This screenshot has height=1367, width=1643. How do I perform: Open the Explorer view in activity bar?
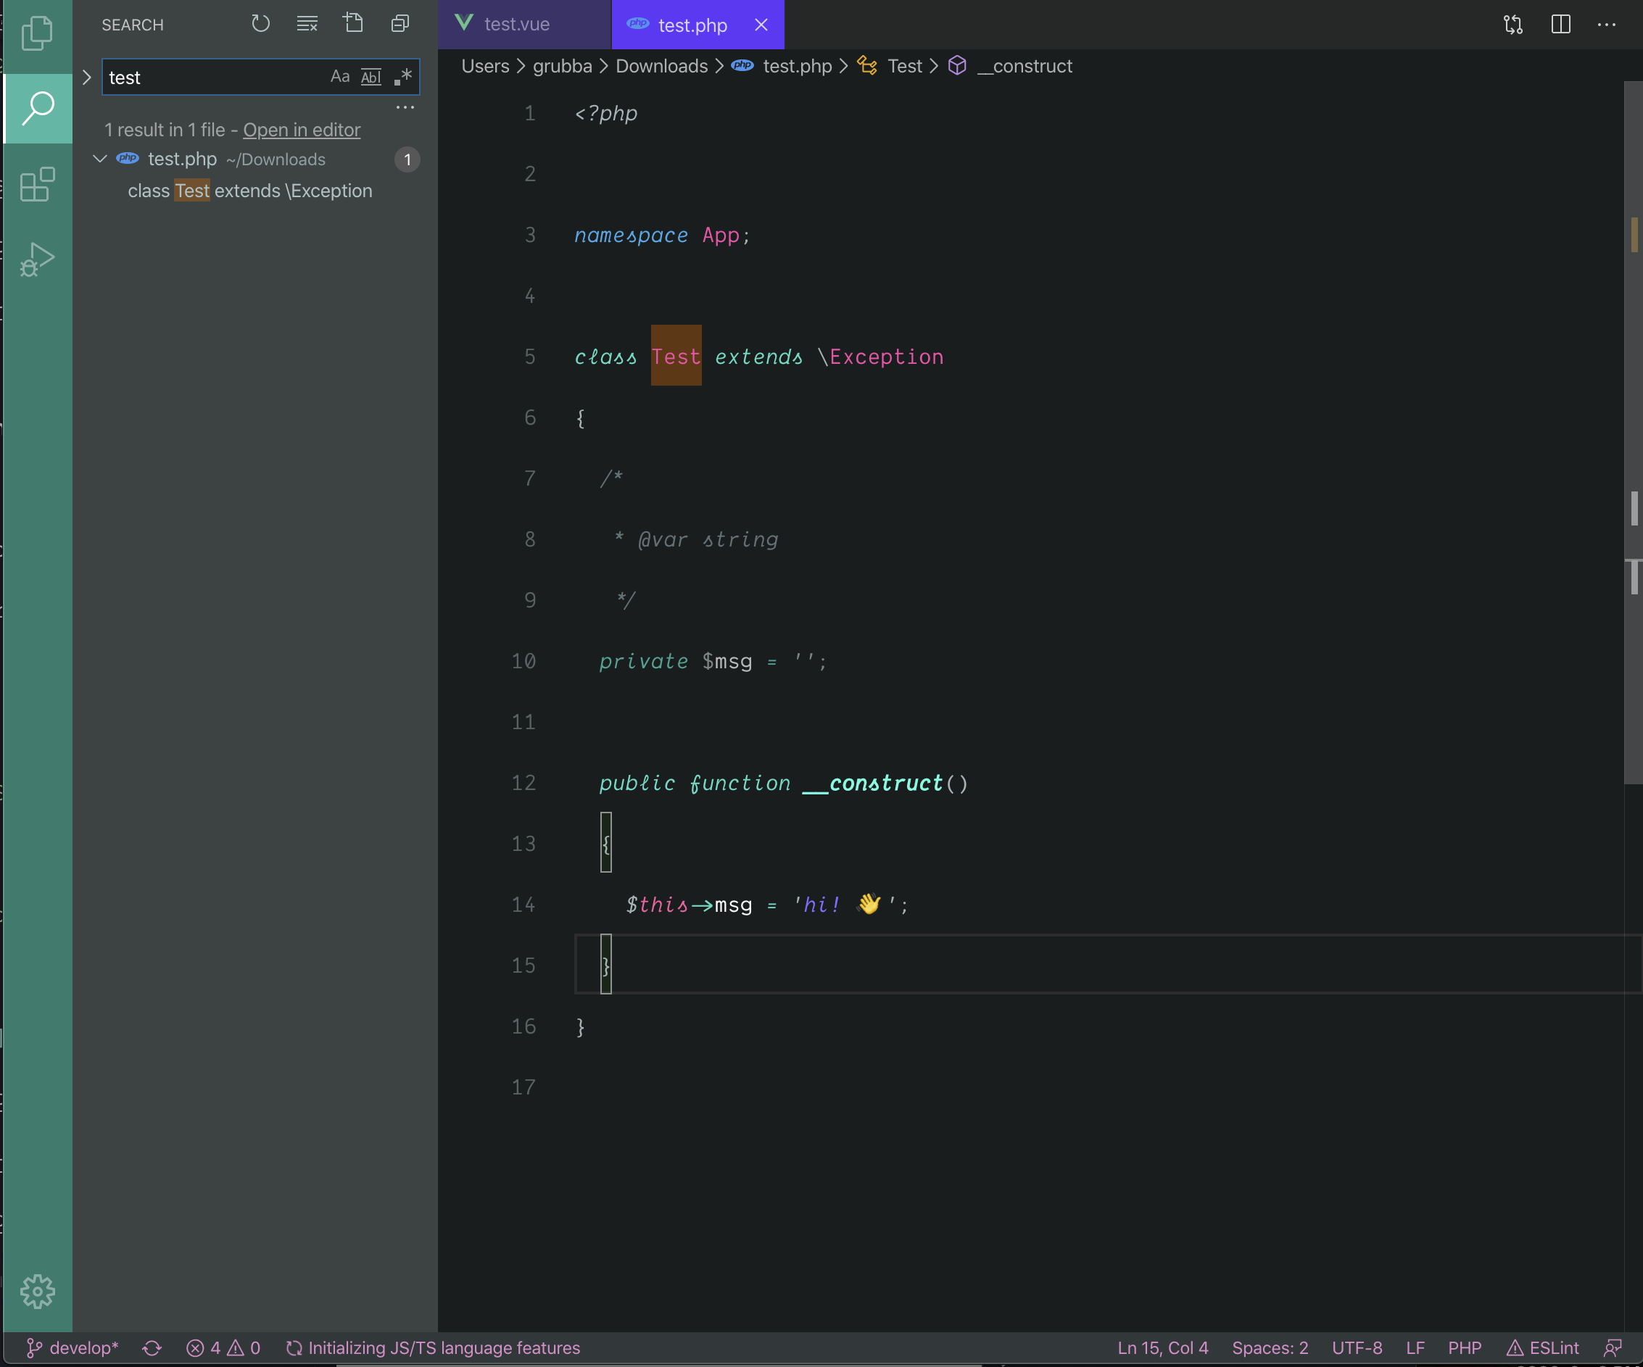coord(37,33)
